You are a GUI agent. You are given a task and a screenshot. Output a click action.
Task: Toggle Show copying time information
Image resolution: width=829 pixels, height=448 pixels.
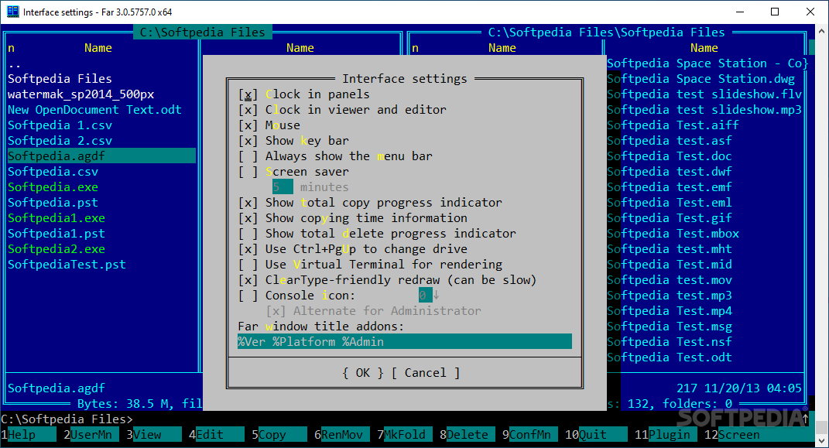248,218
